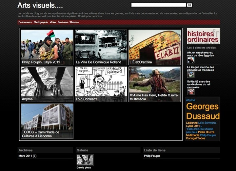Open the Evénements menu item
Viewport: 236px width, 171px height.
(25, 22)
